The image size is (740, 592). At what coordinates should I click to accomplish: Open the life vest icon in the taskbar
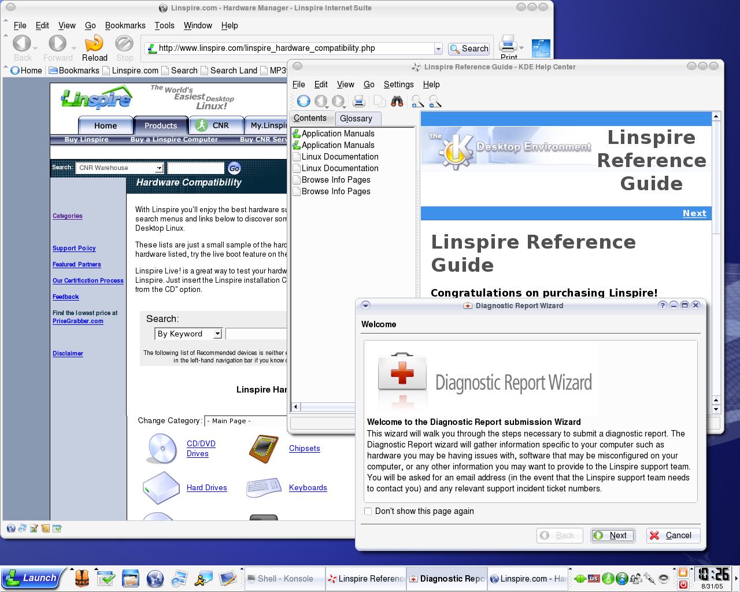click(x=82, y=578)
